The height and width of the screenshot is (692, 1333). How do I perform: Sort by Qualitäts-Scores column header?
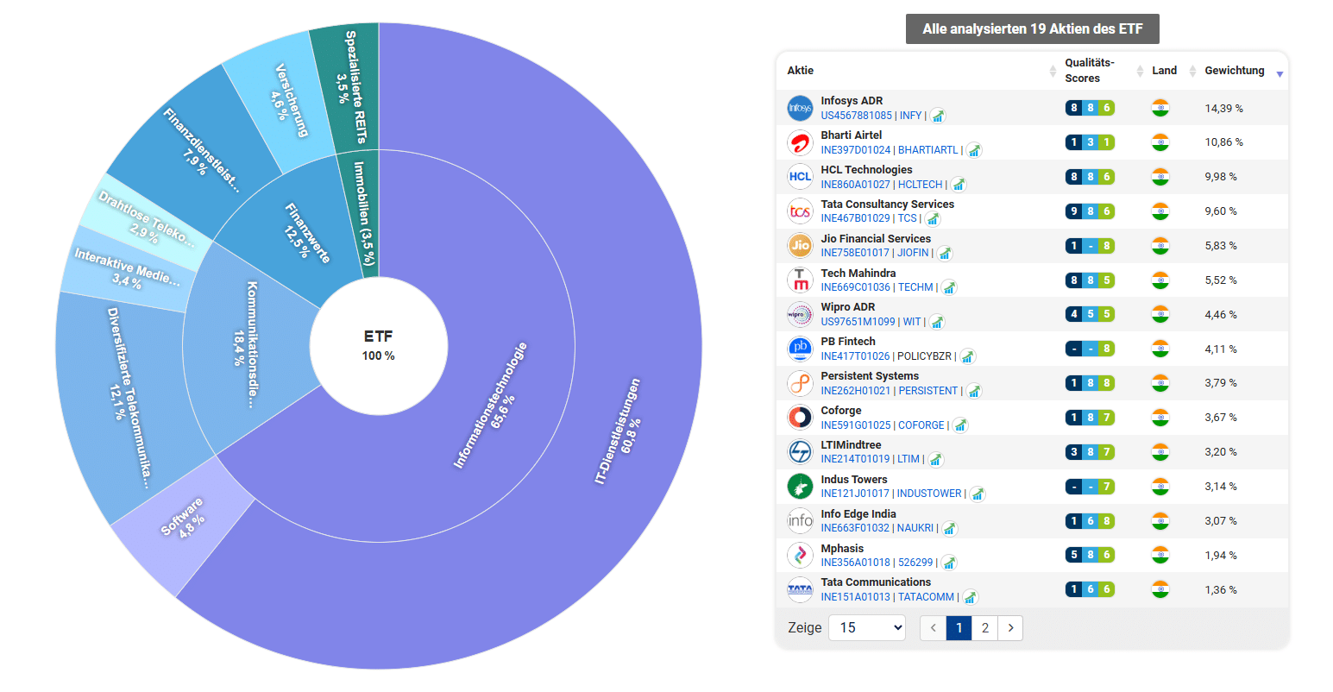pos(1089,71)
